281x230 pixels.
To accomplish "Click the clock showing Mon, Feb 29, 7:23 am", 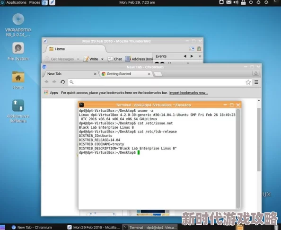I will [137, 2].
